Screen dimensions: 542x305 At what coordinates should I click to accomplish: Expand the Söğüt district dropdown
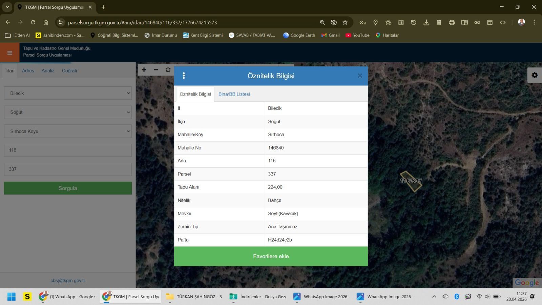pos(68,112)
